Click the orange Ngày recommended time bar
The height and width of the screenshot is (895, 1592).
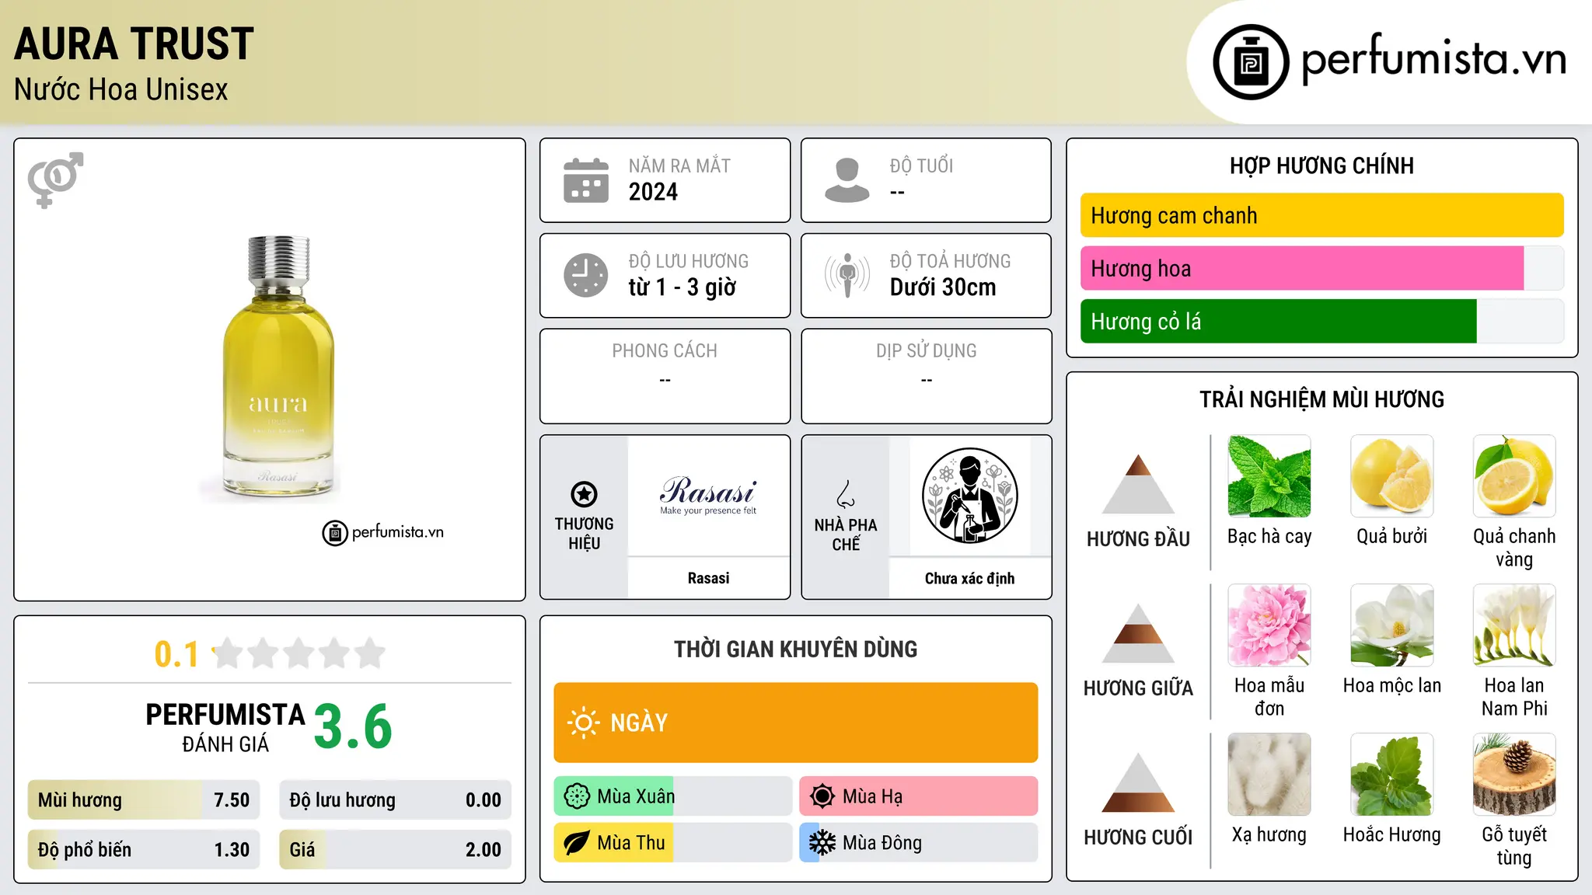click(x=796, y=723)
